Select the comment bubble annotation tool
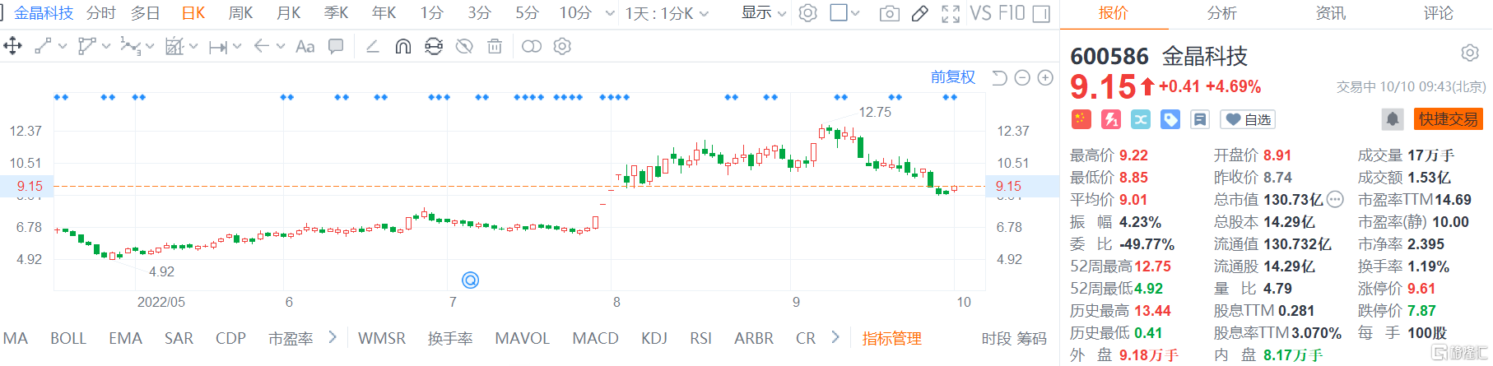Image resolution: width=1493 pixels, height=366 pixels. tap(336, 46)
